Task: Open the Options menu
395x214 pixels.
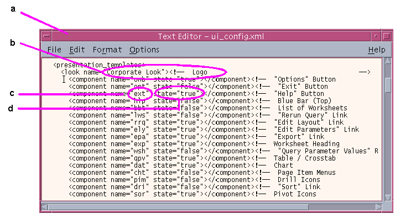Action: [x=144, y=50]
